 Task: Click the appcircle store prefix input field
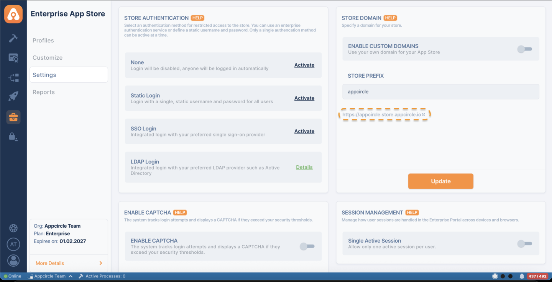(x=440, y=91)
